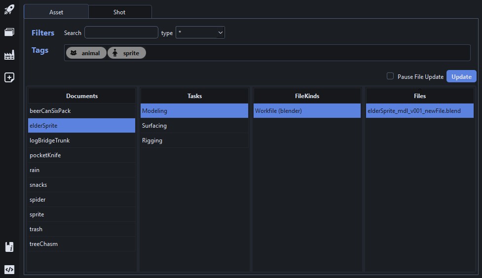Open the code brackets sidebar icon
482x278 pixels.
pyautogui.click(x=9, y=270)
